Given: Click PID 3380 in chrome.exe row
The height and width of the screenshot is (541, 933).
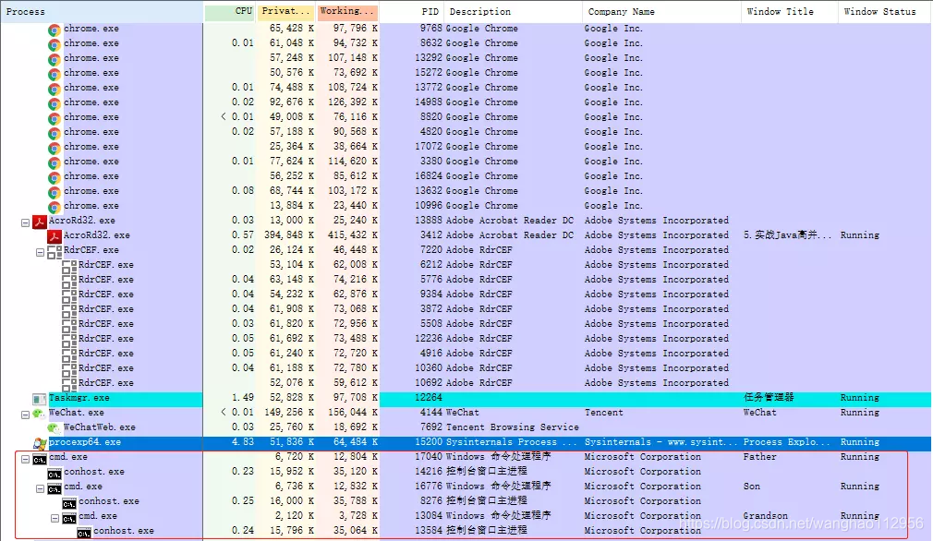Looking at the screenshot, I should pyautogui.click(x=430, y=162).
